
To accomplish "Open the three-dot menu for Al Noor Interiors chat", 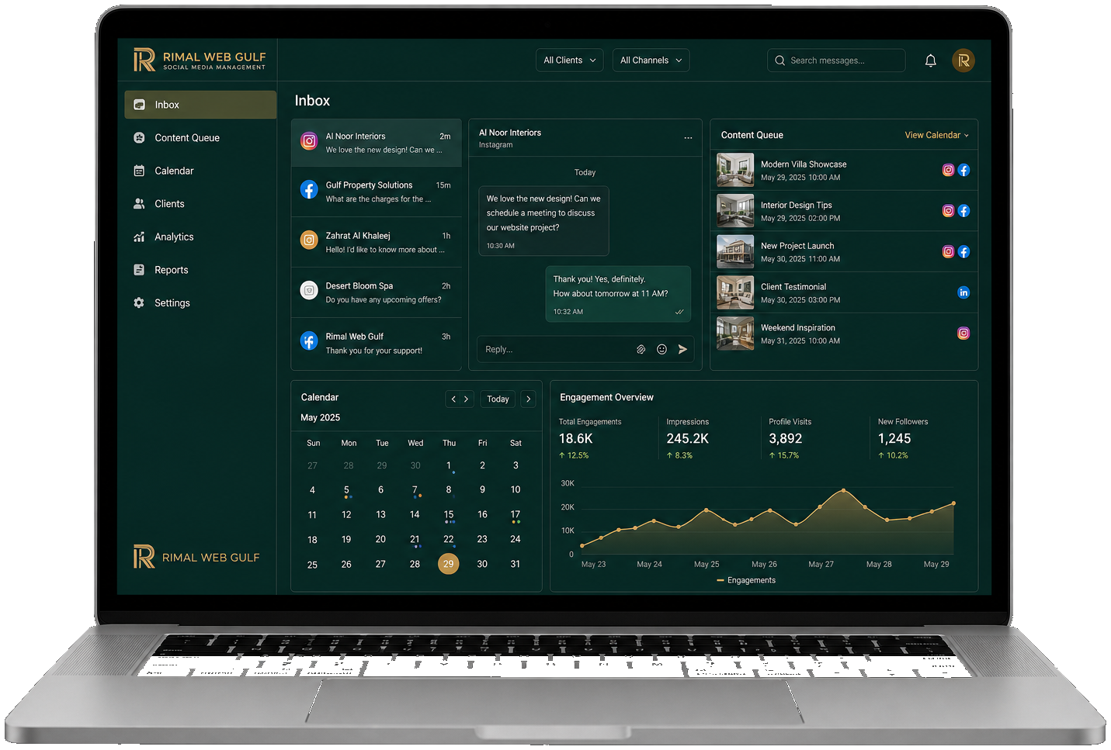I will pos(688,137).
